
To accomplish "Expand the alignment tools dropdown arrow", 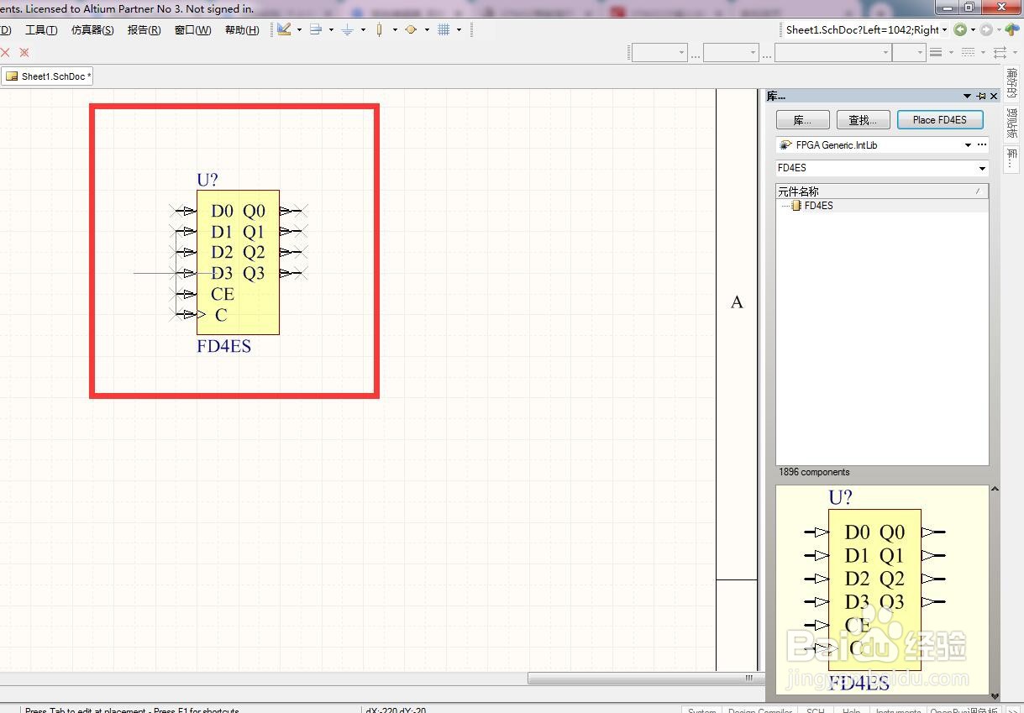I will pos(331,29).
